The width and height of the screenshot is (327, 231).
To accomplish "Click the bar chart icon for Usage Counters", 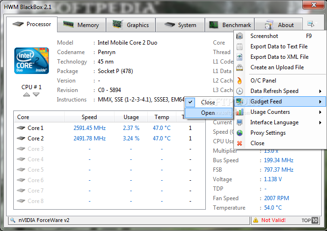I will [240, 112].
